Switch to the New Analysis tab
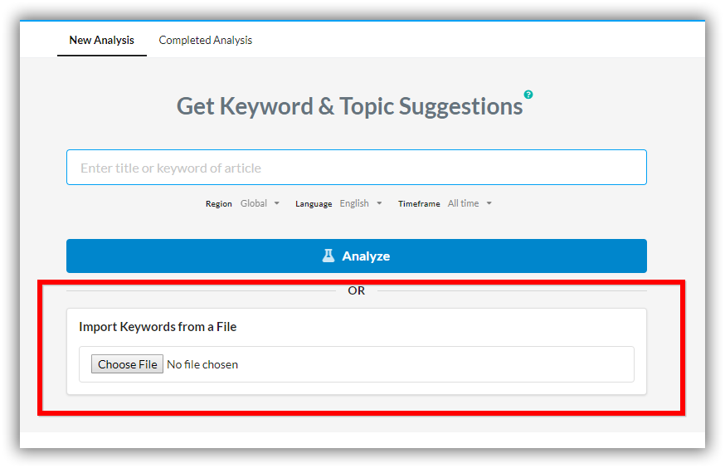Viewport: 725px width, 468px height. point(102,40)
